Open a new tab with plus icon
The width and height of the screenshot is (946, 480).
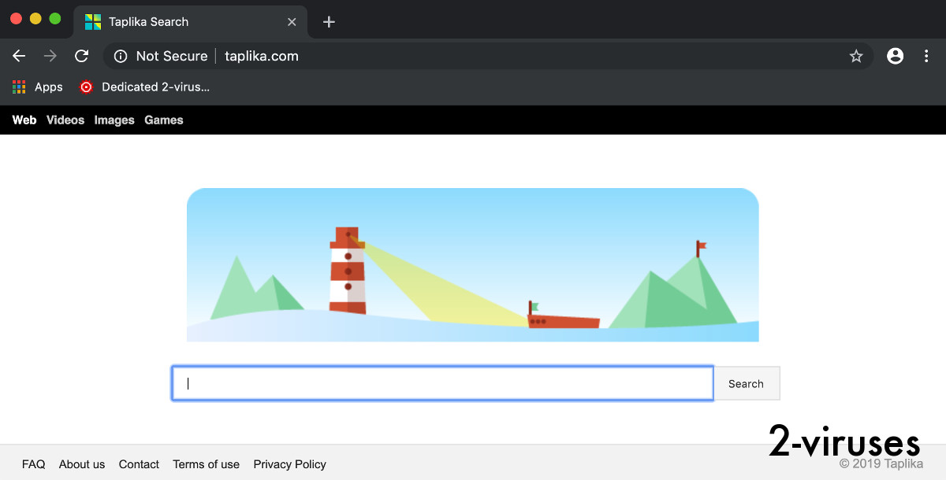(x=330, y=22)
